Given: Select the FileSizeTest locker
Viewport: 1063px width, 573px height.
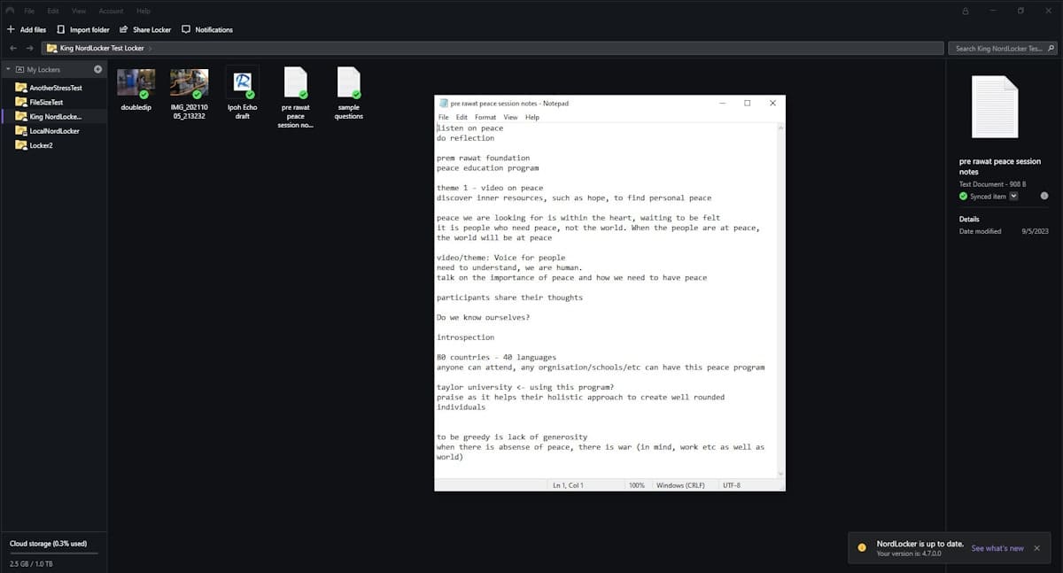Looking at the screenshot, I should [46, 102].
